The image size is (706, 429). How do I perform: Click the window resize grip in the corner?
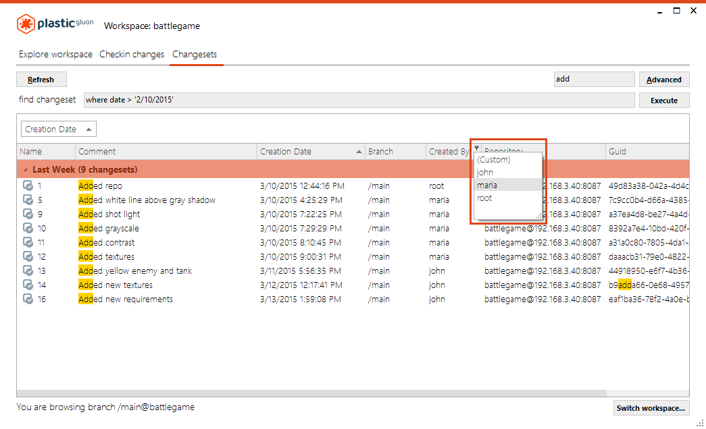tap(700, 423)
